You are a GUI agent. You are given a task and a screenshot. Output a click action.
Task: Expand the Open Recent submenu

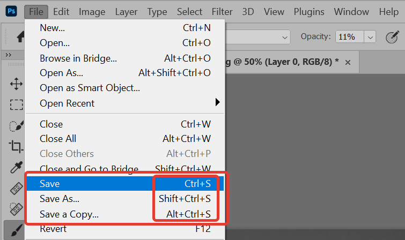(x=218, y=102)
